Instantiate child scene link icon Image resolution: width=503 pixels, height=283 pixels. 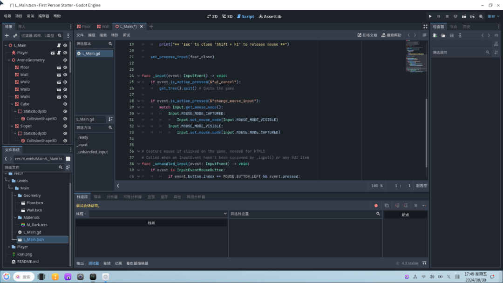15,35
